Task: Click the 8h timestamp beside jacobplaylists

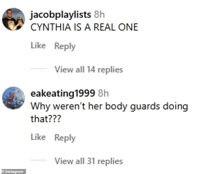Action: point(99,15)
